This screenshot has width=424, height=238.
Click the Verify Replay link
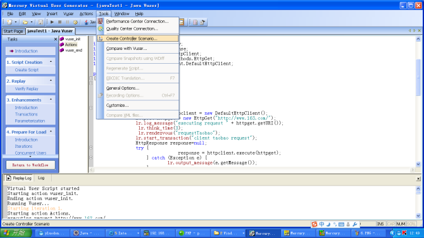tap(27, 89)
